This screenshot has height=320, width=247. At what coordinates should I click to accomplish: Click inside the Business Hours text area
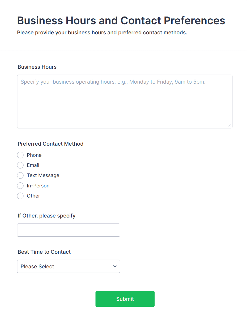click(x=125, y=101)
